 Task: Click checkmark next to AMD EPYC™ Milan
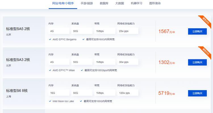[x=50, y=70]
